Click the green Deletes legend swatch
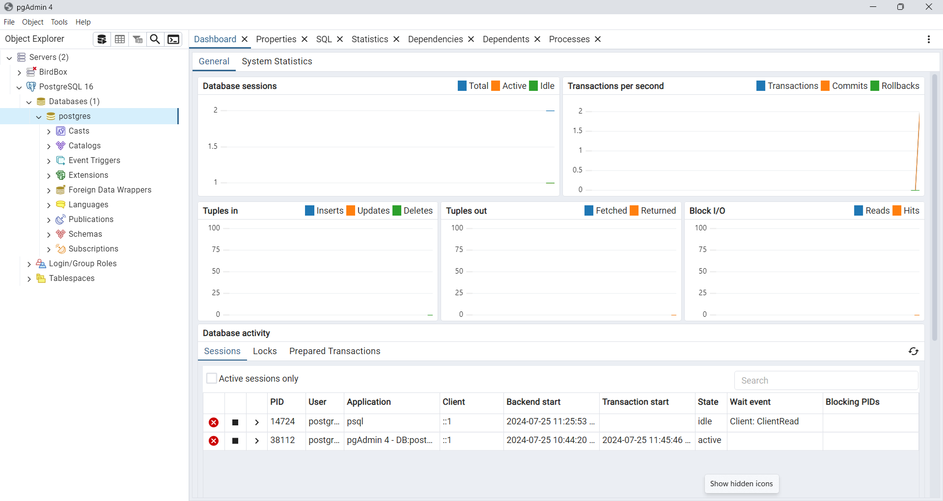943x501 pixels. pyautogui.click(x=397, y=211)
